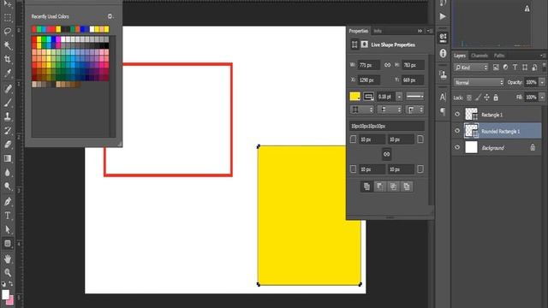This screenshot has height=308, width=548.
Task: Select the Eyedropper tool
Action: (8, 73)
